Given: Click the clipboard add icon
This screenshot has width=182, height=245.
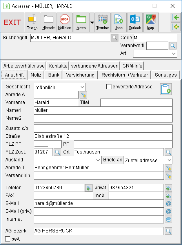Looking at the screenshot, I should (166, 89).
